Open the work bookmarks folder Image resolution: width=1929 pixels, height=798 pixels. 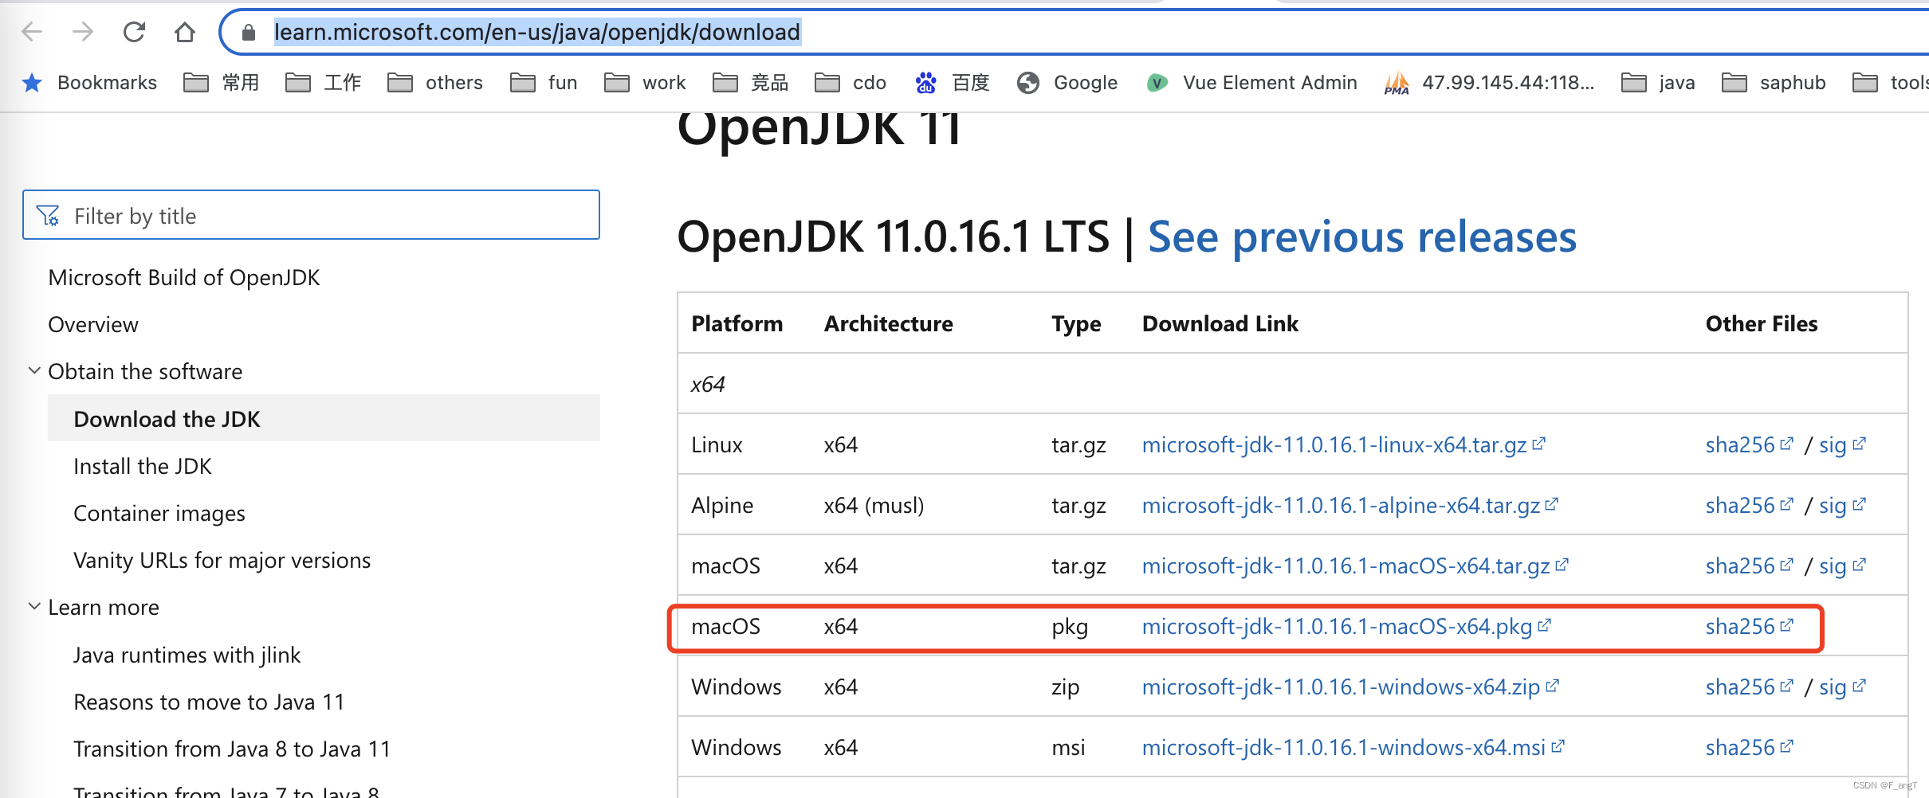[645, 82]
